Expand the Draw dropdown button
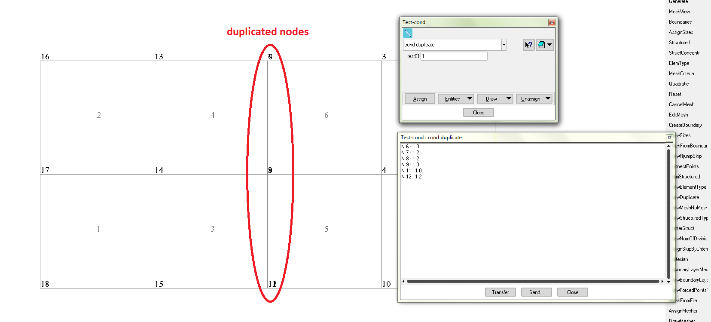The image size is (711, 322). (509, 99)
